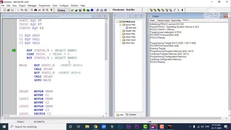Image resolution: width=231 pixels, height=130 pixels.
Task: Click the 'GOTO MAIN' code line
Action: pos(43,80)
